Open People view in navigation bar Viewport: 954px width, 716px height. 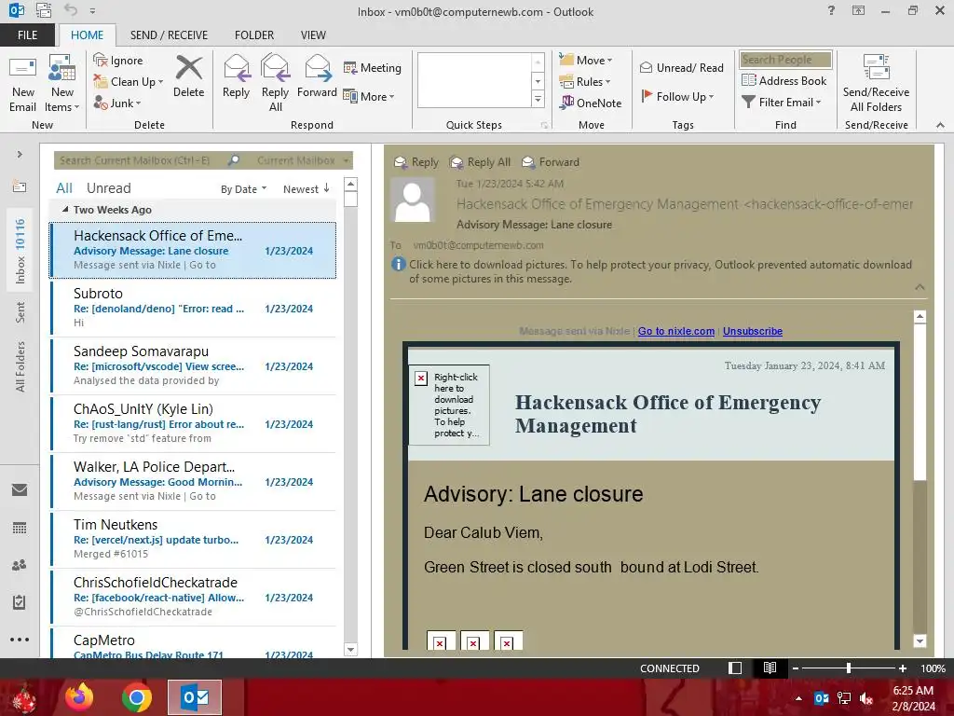tap(20, 565)
